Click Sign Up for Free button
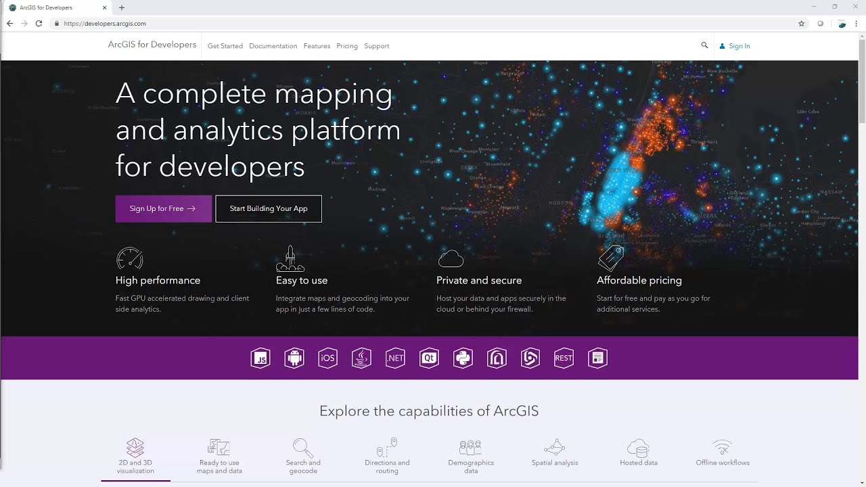Screen dimensions: 866x487 coord(163,208)
